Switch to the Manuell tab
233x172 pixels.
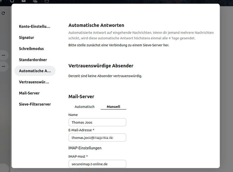point(113,107)
